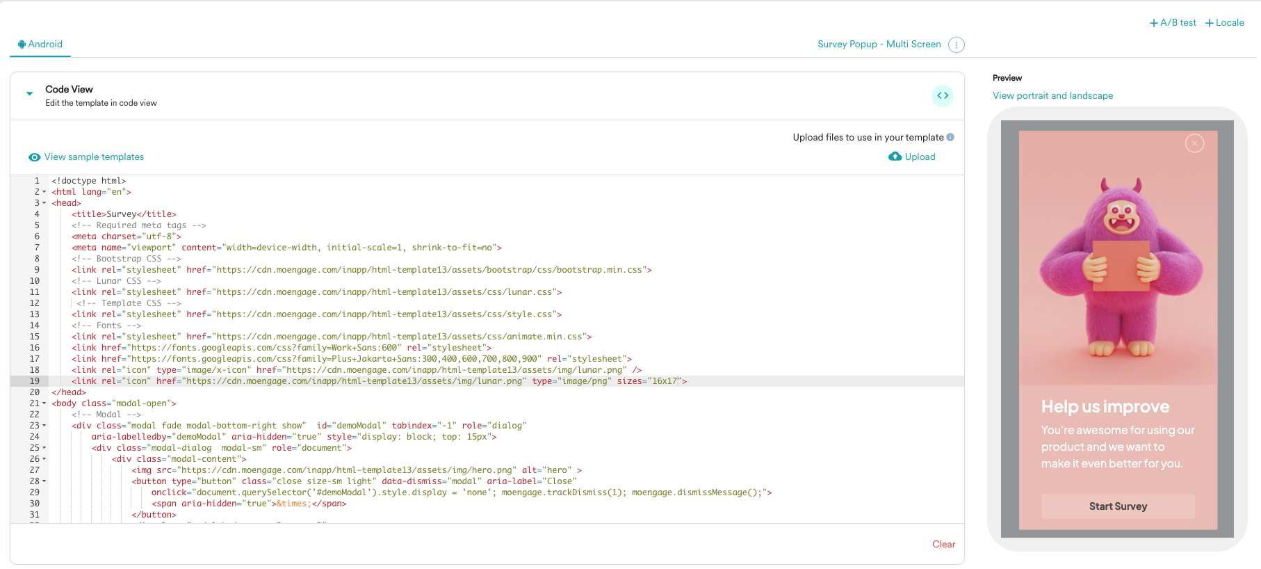Open View sample templates link

[x=94, y=157]
